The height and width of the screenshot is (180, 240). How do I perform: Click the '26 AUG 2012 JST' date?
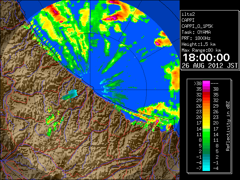coord(210,66)
